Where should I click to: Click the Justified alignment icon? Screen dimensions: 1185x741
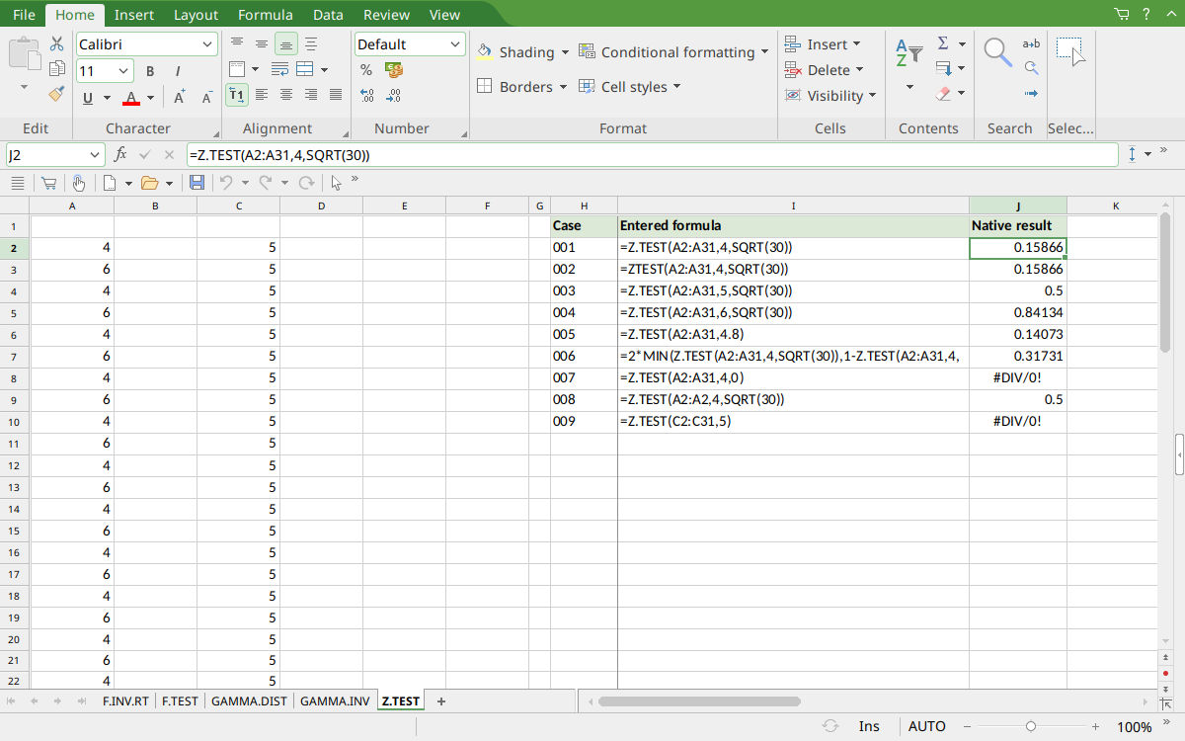[336, 95]
